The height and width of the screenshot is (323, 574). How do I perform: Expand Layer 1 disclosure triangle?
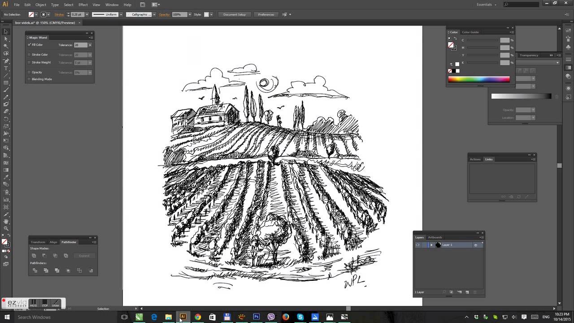pos(431,245)
